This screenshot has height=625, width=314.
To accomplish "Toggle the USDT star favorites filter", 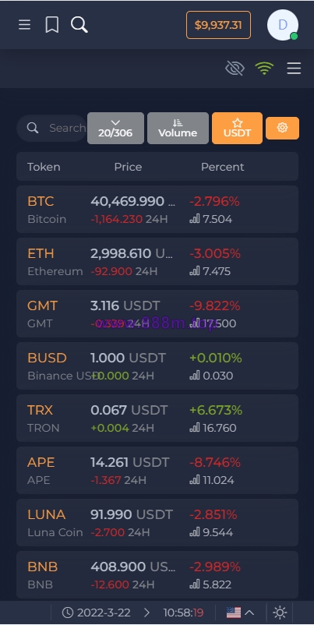I will 237,128.
